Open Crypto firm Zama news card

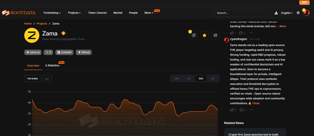pos(255,132)
